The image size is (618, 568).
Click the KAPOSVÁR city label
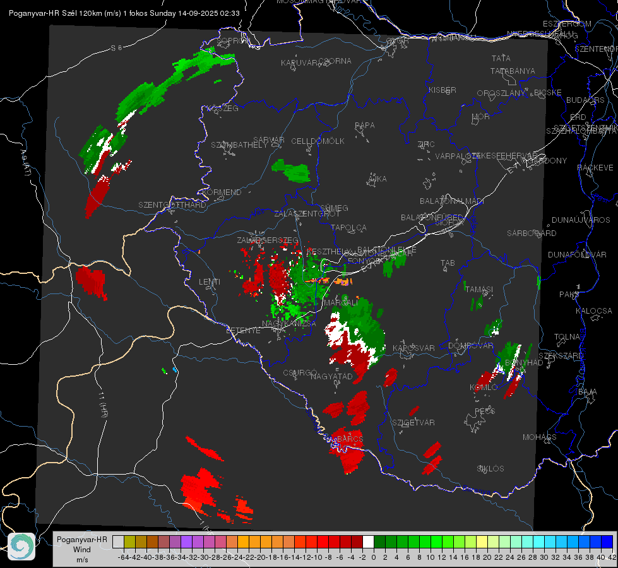(413, 348)
